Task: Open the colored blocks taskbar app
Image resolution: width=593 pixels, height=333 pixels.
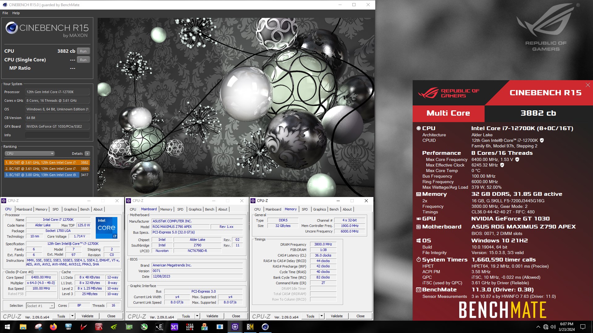Action: click(205, 327)
